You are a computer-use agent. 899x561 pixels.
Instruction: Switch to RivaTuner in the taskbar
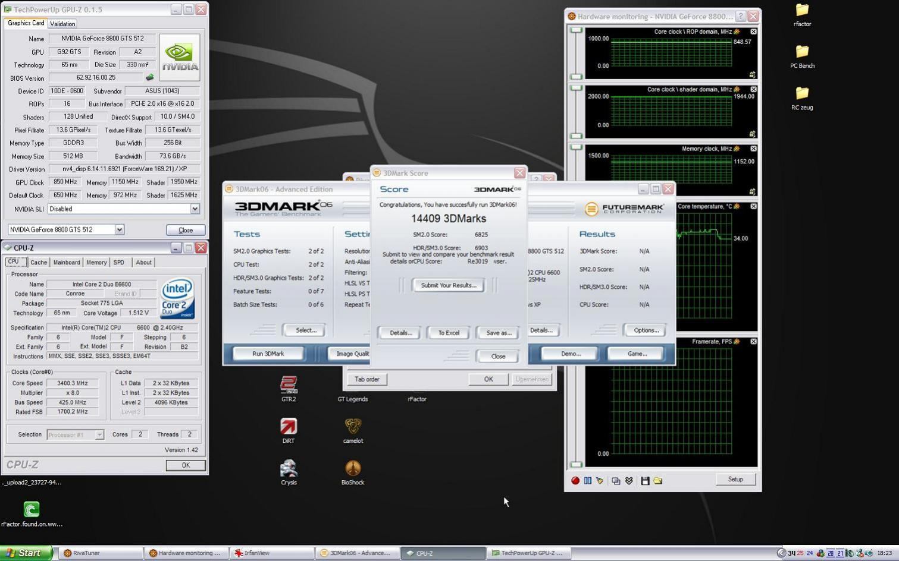[x=101, y=553]
